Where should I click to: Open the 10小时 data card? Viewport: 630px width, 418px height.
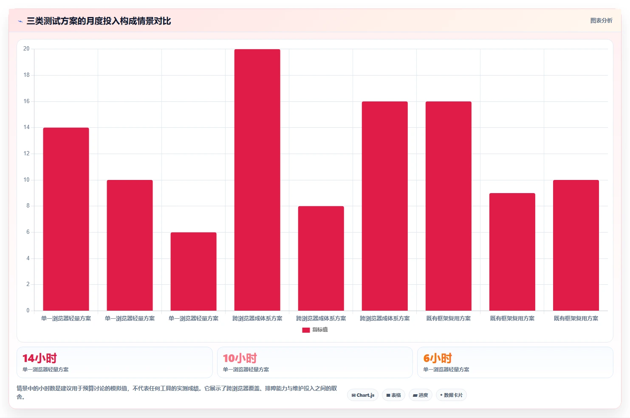315,362
